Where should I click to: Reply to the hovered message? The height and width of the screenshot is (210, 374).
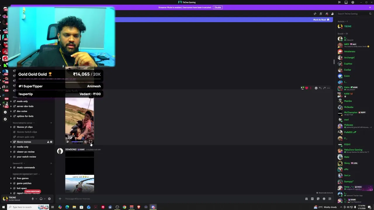coord(320,88)
